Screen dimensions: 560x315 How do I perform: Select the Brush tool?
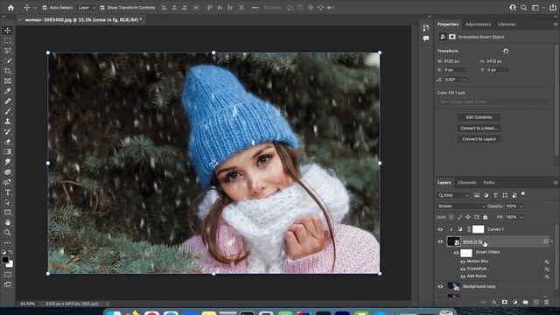click(x=8, y=111)
